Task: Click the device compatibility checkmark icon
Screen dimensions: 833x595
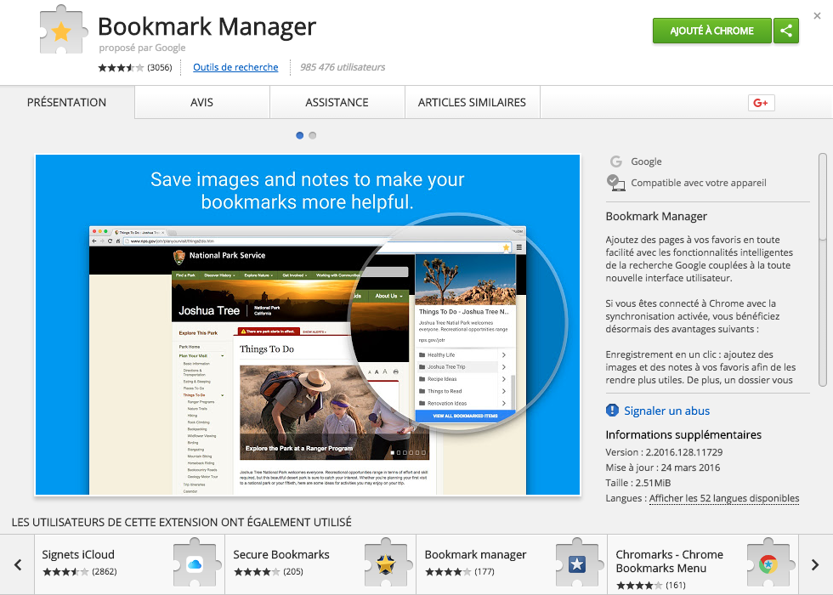Action: [615, 183]
